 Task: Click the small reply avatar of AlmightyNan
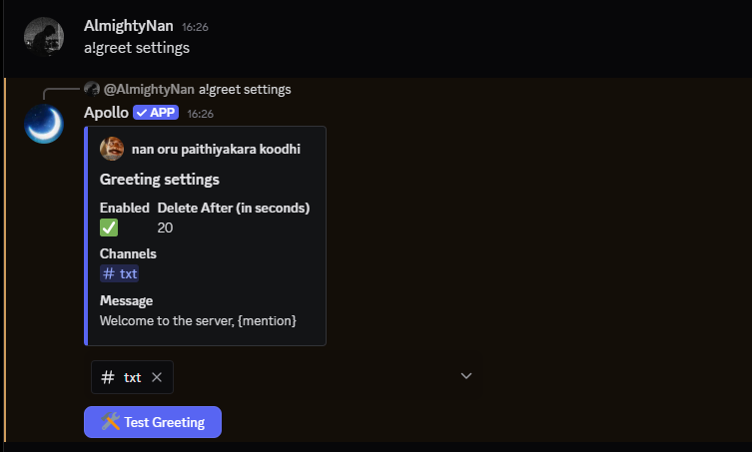click(x=92, y=89)
